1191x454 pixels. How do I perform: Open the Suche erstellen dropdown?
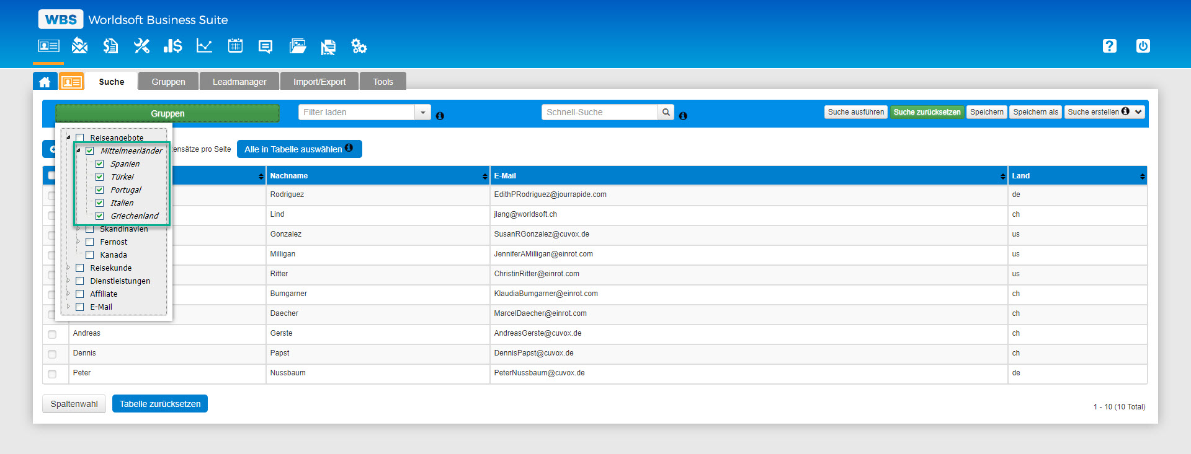tap(1138, 112)
